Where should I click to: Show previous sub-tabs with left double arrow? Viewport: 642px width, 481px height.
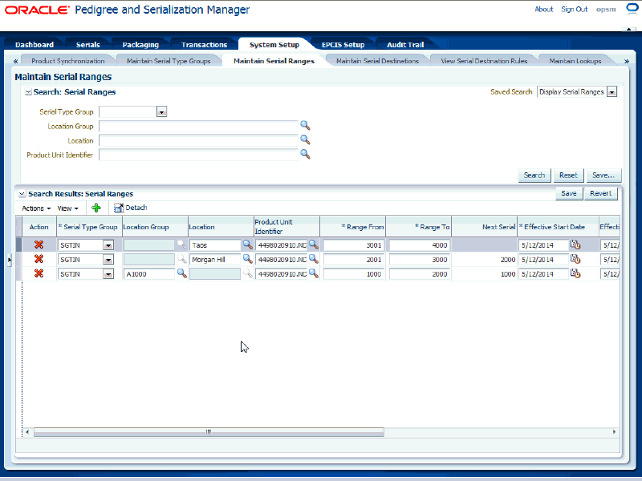[15, 61]
